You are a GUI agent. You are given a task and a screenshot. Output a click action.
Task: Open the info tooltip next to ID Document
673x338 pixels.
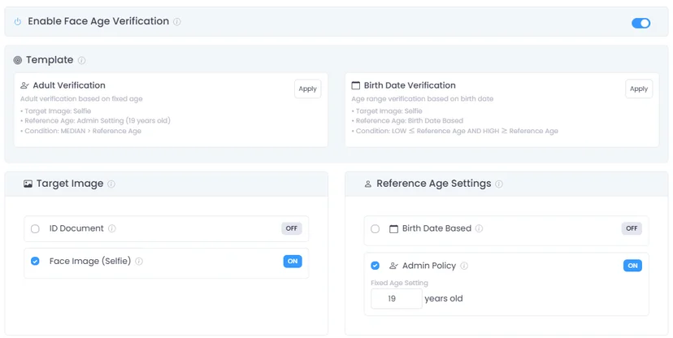pos(112,228)
